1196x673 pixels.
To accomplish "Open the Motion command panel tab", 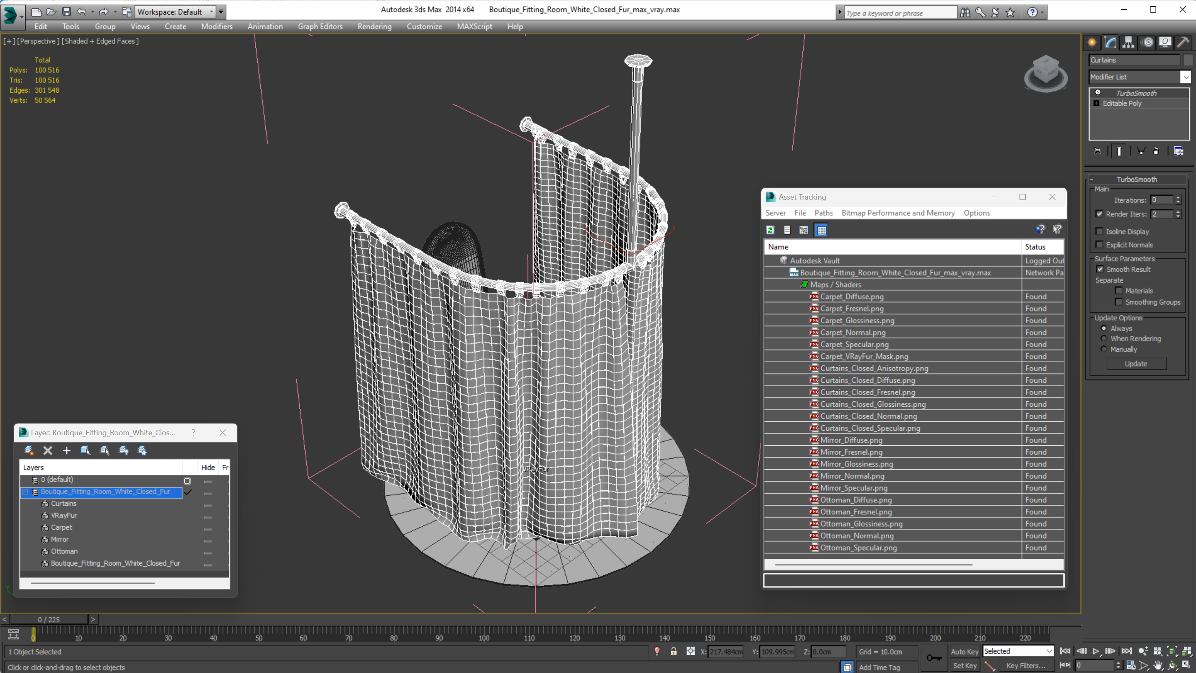I will coord(1147,42).
